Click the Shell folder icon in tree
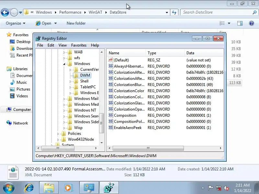The image size is (259, 194). tap(76, 81)
